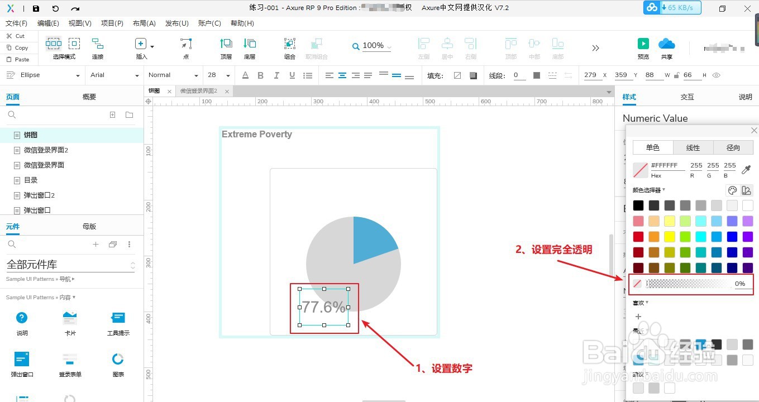Toggle bullet list formatting
759x402 pixels.
pos(308,75)
